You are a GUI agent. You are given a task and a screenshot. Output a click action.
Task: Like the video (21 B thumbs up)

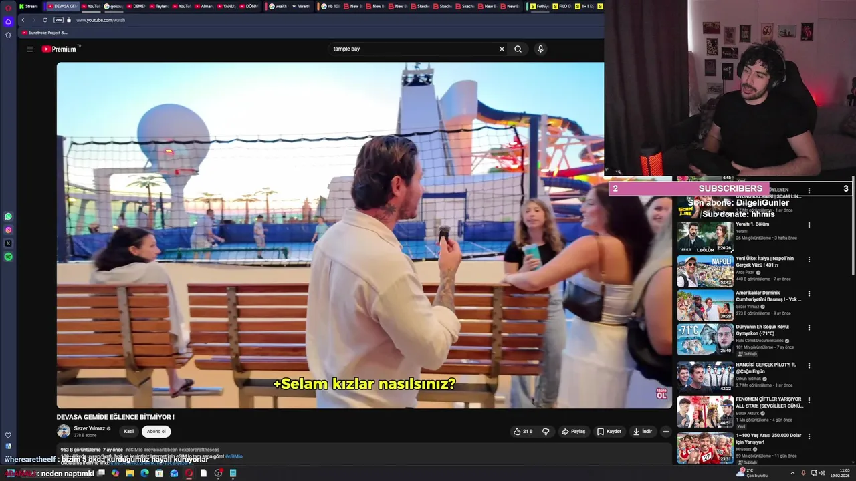[523, 432]
